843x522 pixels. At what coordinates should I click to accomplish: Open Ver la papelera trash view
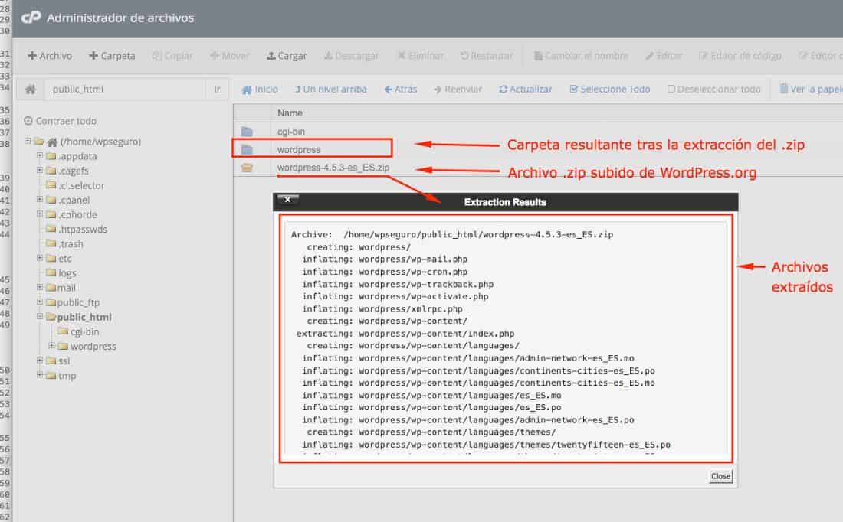point(811,89)
